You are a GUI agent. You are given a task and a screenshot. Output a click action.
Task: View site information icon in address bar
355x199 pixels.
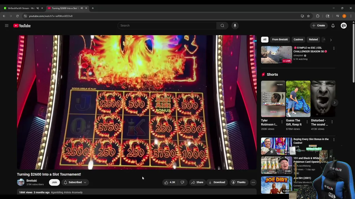[x=25, y=16]
